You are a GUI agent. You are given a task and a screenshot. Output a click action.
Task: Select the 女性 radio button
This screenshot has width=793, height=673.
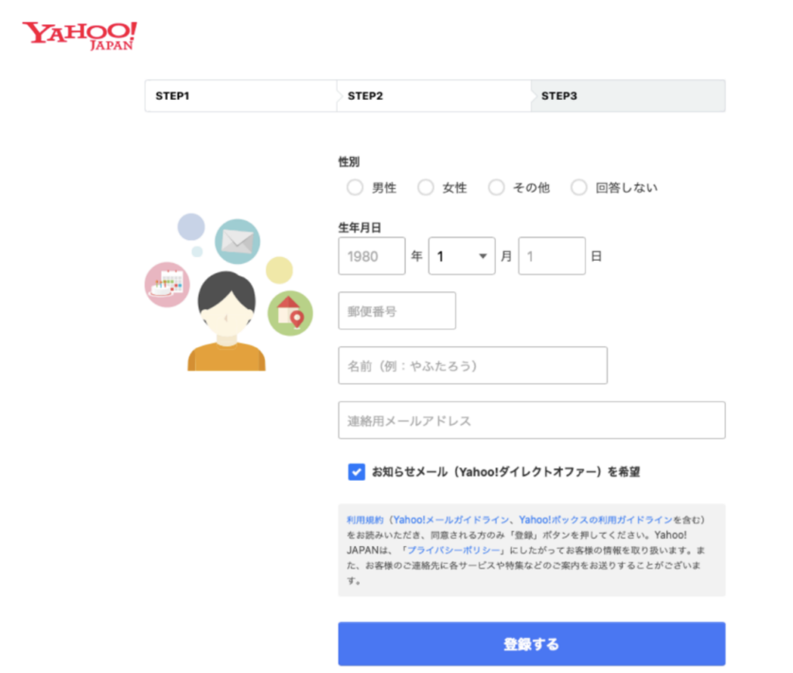(x=425, y=187)
